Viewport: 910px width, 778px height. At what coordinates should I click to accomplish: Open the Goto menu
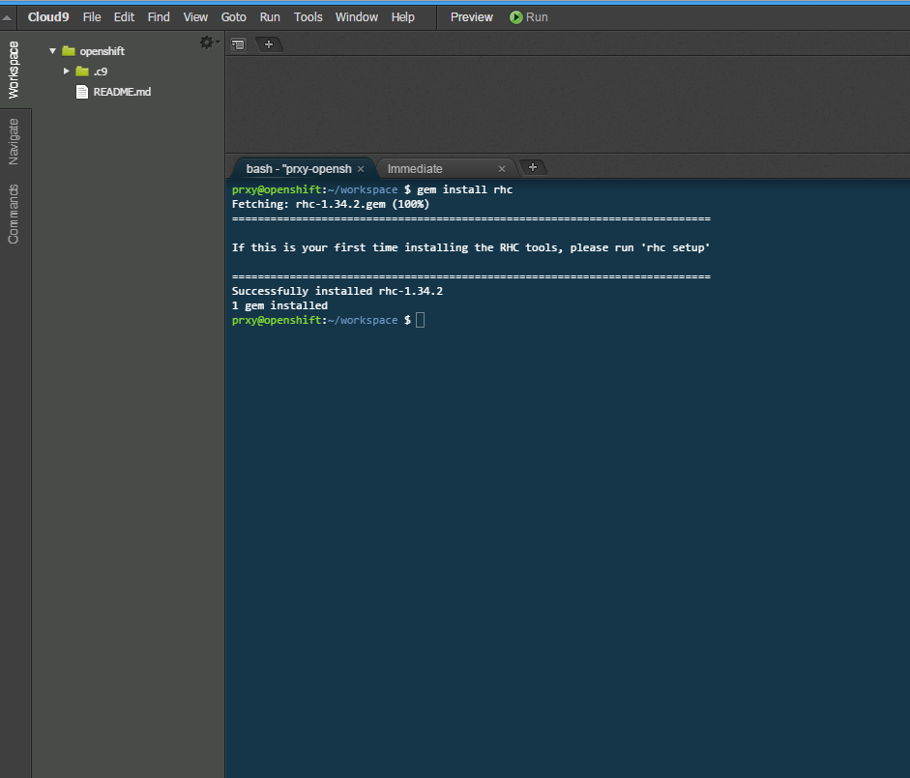[233, 17]
